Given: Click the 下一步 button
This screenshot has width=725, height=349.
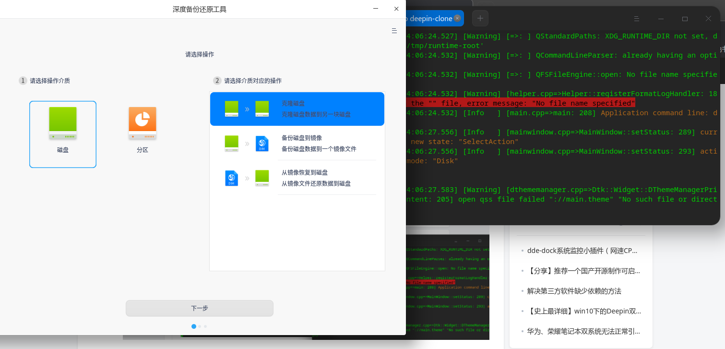Looking at the screenshot, I should (x=200, y=308).
